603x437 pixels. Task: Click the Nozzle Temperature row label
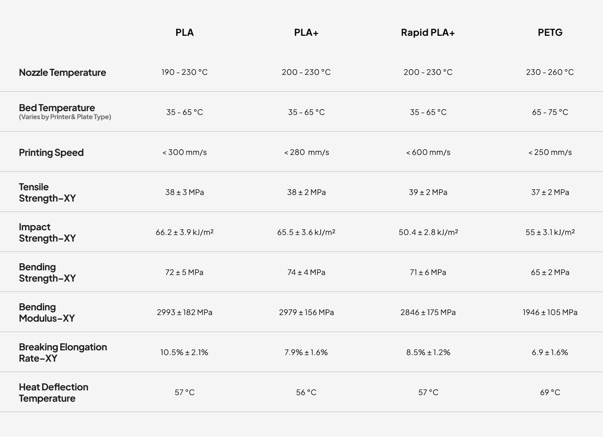[62, 73]
